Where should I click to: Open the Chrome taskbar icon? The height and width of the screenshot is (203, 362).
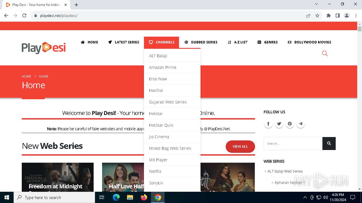(x=158, y=197)
